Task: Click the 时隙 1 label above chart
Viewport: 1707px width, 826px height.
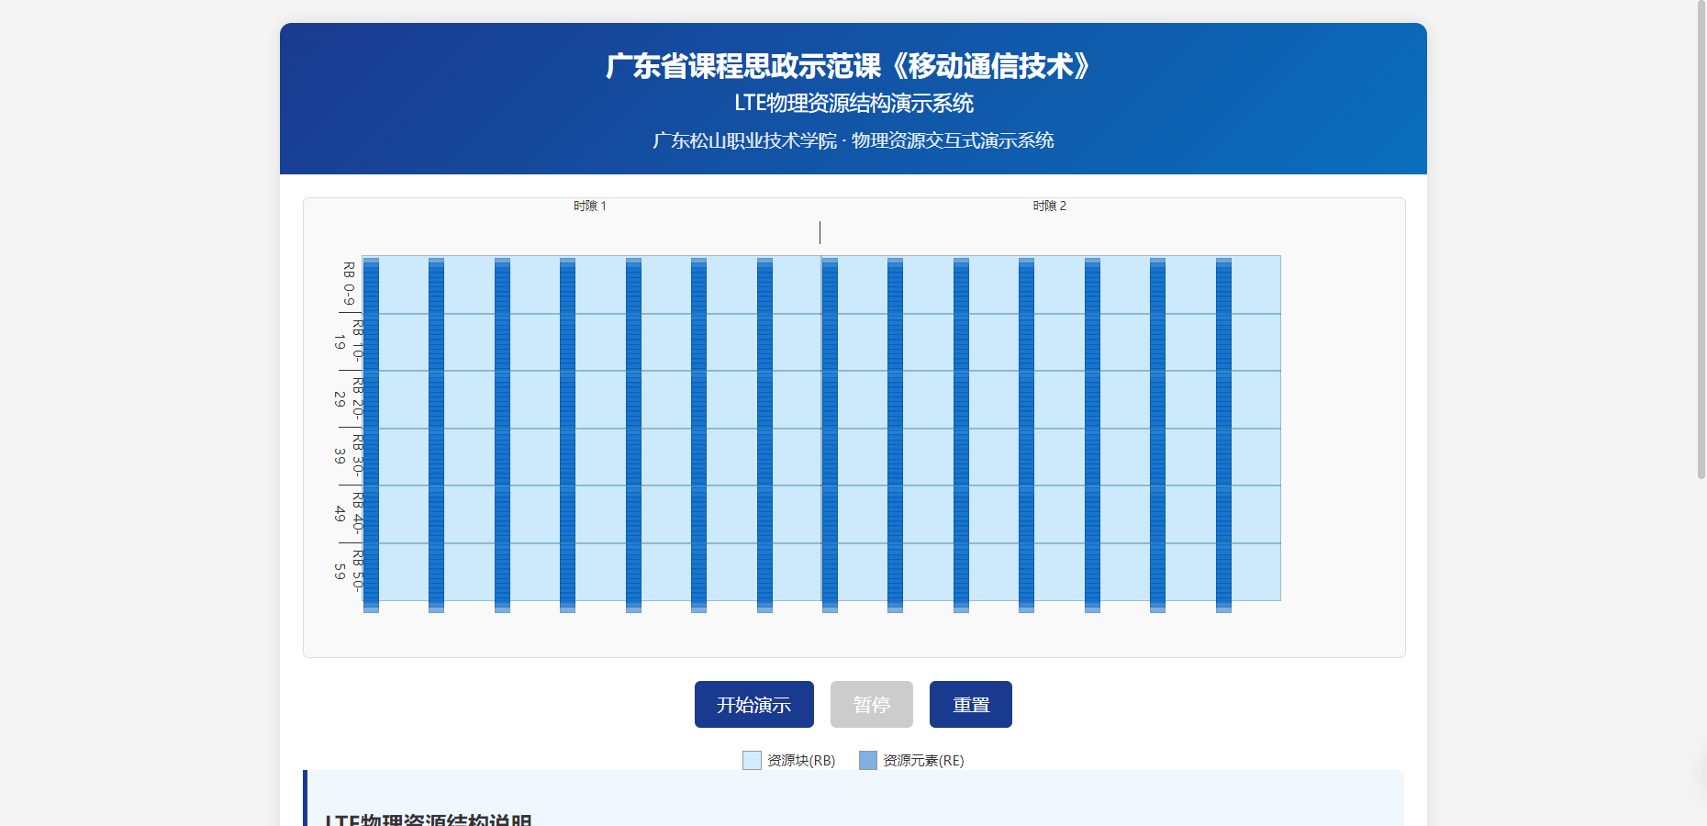Action: click(590, 206)
